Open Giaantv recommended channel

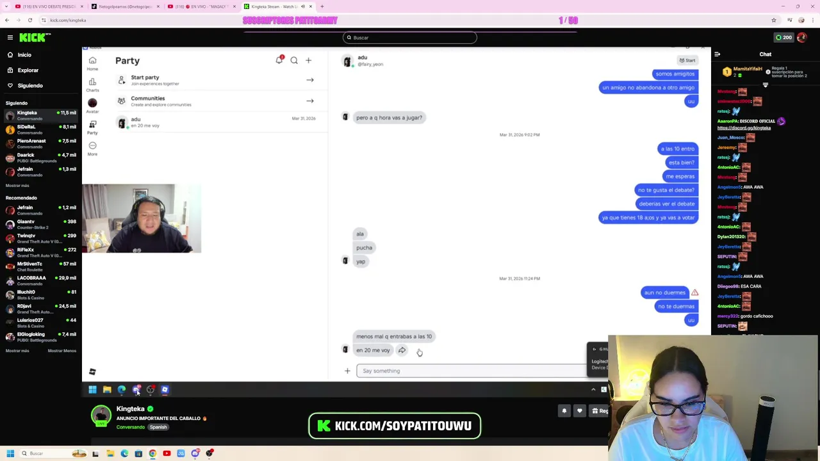click(x=41, y=224)
